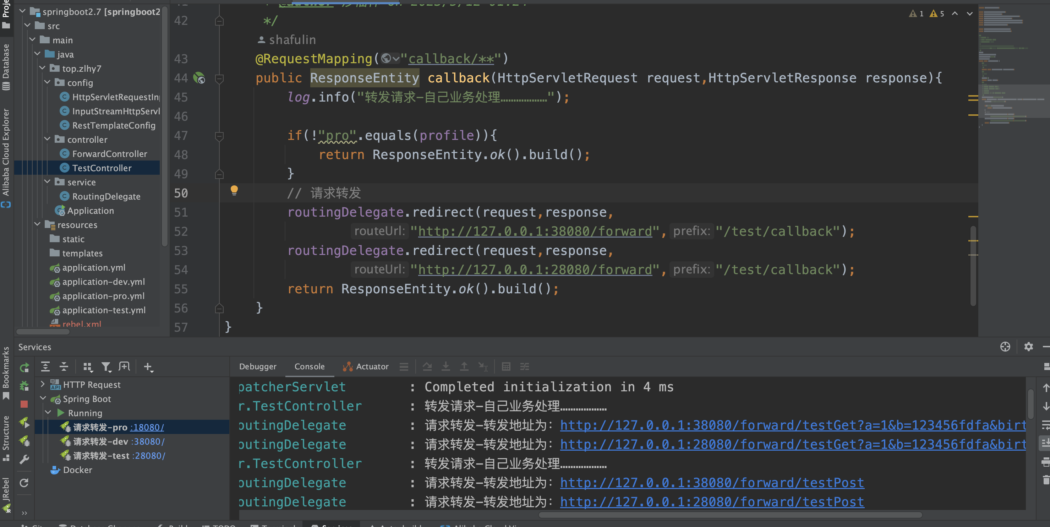Open the :28080/ link of 请求转发-test
The width and height of the screenshot is (1050, 527).
pos(149,456)
